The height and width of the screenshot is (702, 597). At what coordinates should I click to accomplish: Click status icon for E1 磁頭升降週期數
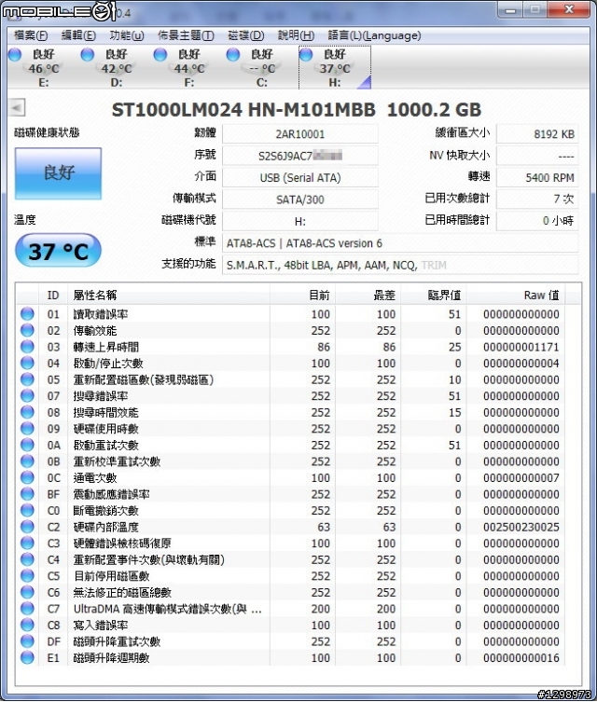[x=27, y=657]
